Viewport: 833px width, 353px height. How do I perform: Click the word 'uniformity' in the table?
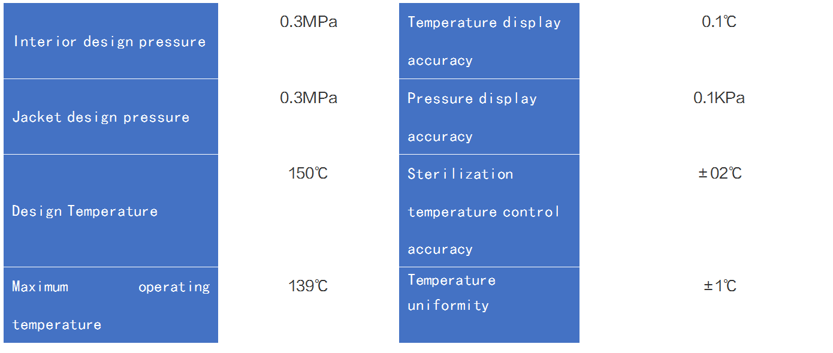click(x=448, y=306)
